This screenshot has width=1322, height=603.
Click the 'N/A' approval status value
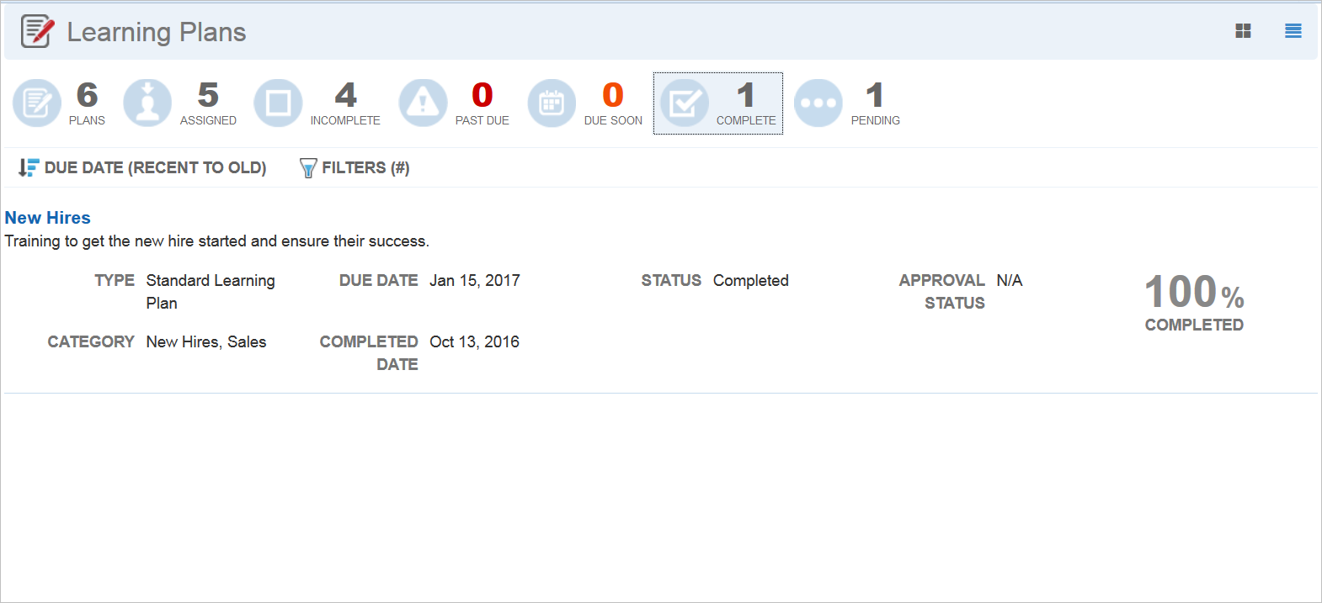[1010, 280]
